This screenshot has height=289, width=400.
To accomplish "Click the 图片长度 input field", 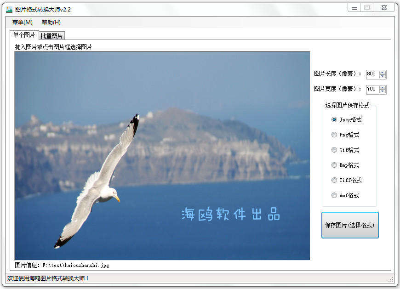I will (372, 74).
